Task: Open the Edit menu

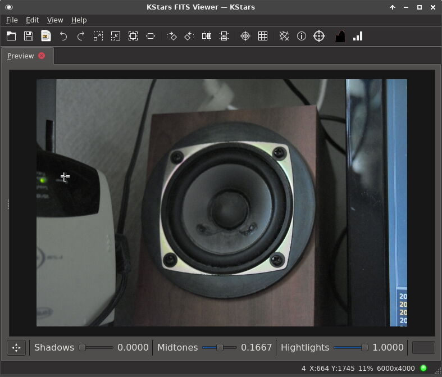Action: pos(33,20)
